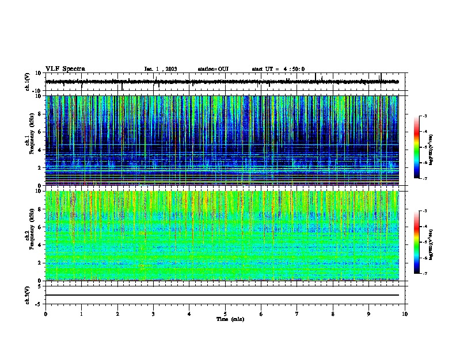The width and height of the screenshot is (456, 352).
Task: Select the date text 'Jan. 1, 2023'
Action: pos(161,69)
